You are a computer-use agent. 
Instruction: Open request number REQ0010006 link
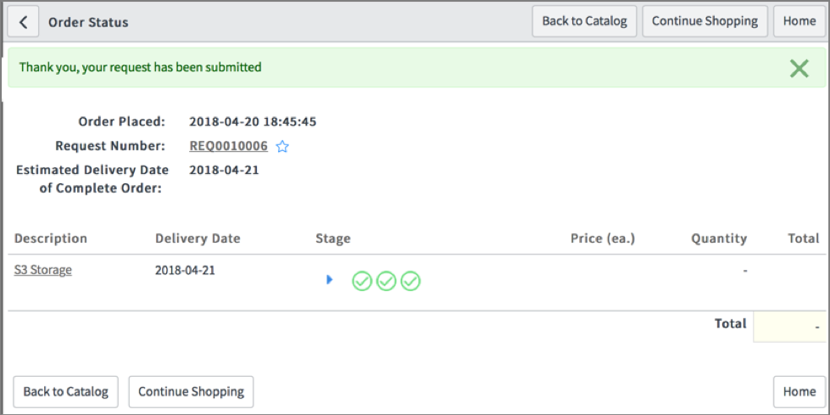click(229, 146)
